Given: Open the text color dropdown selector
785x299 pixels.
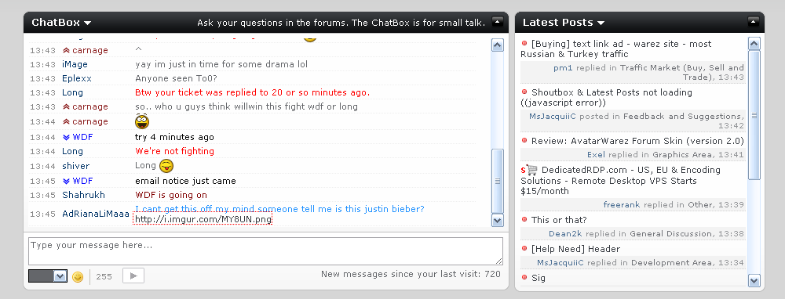Looking at the screenshot, I should pos(48,276).
